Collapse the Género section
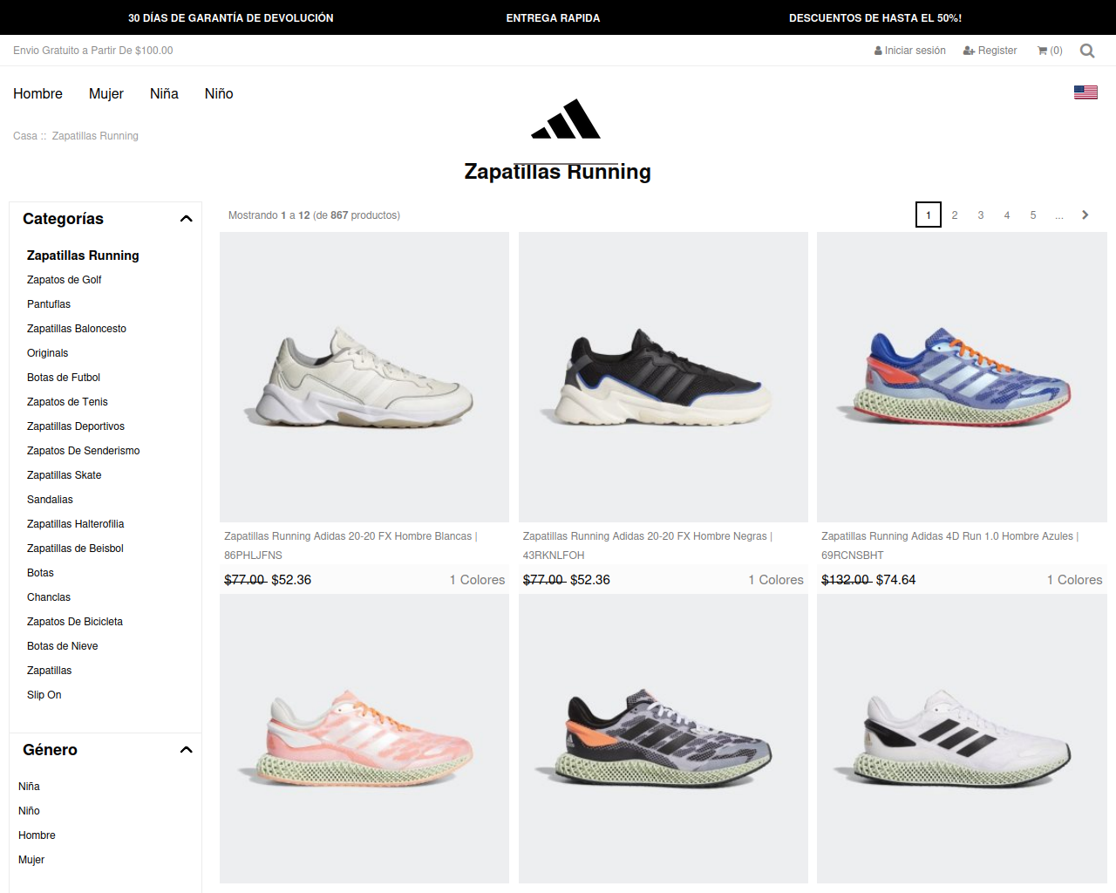Image resolution: width=1116 pixels, height=893 pixels. click(x=186, y=750)
